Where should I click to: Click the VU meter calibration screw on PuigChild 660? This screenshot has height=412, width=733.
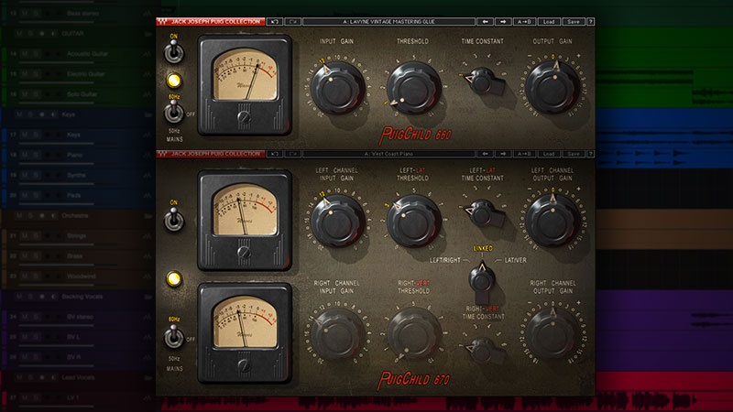pos(244,117)
